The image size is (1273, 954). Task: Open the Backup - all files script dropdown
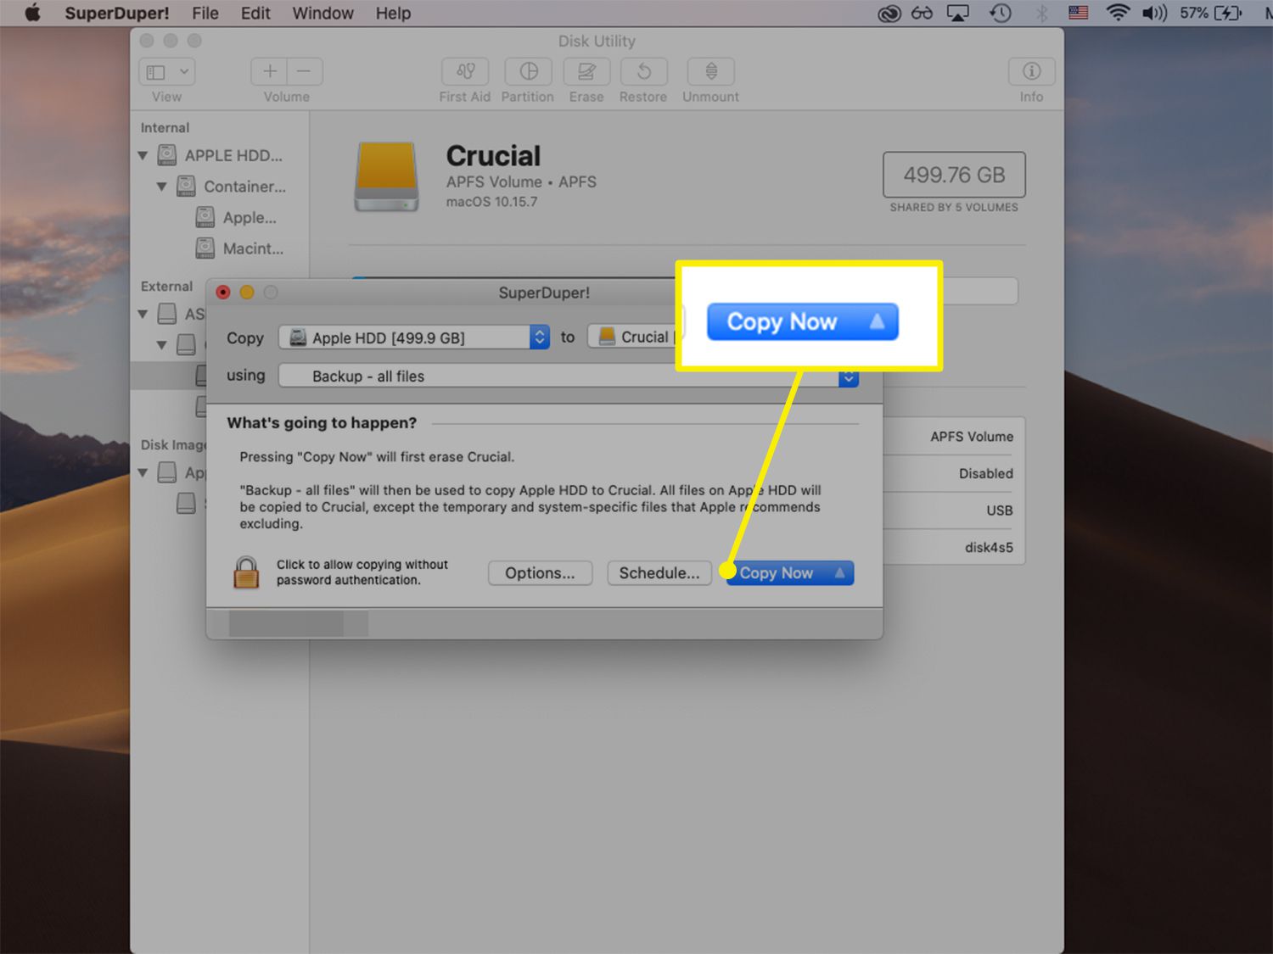point(569,376)
